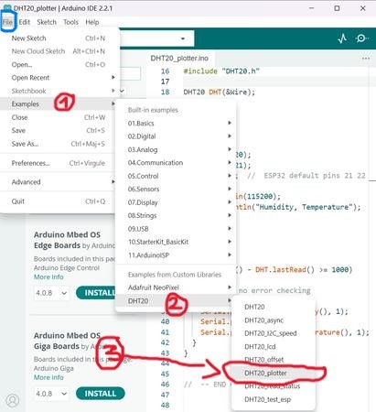Open the DHT20 example sketch

(274, 307)
